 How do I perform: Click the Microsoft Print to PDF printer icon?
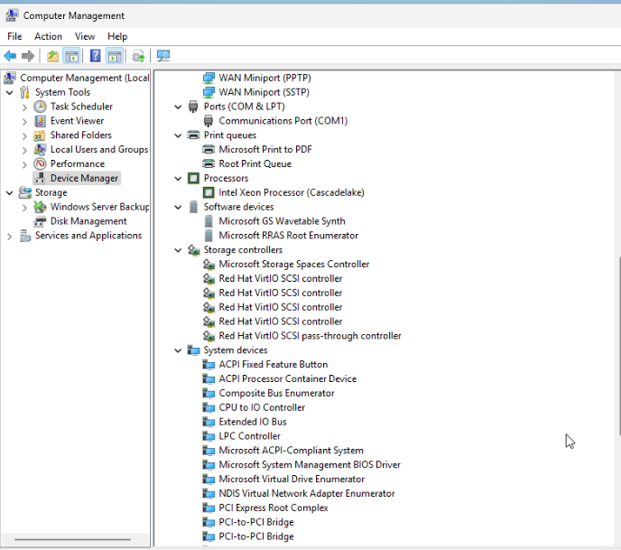pos(209,150)
